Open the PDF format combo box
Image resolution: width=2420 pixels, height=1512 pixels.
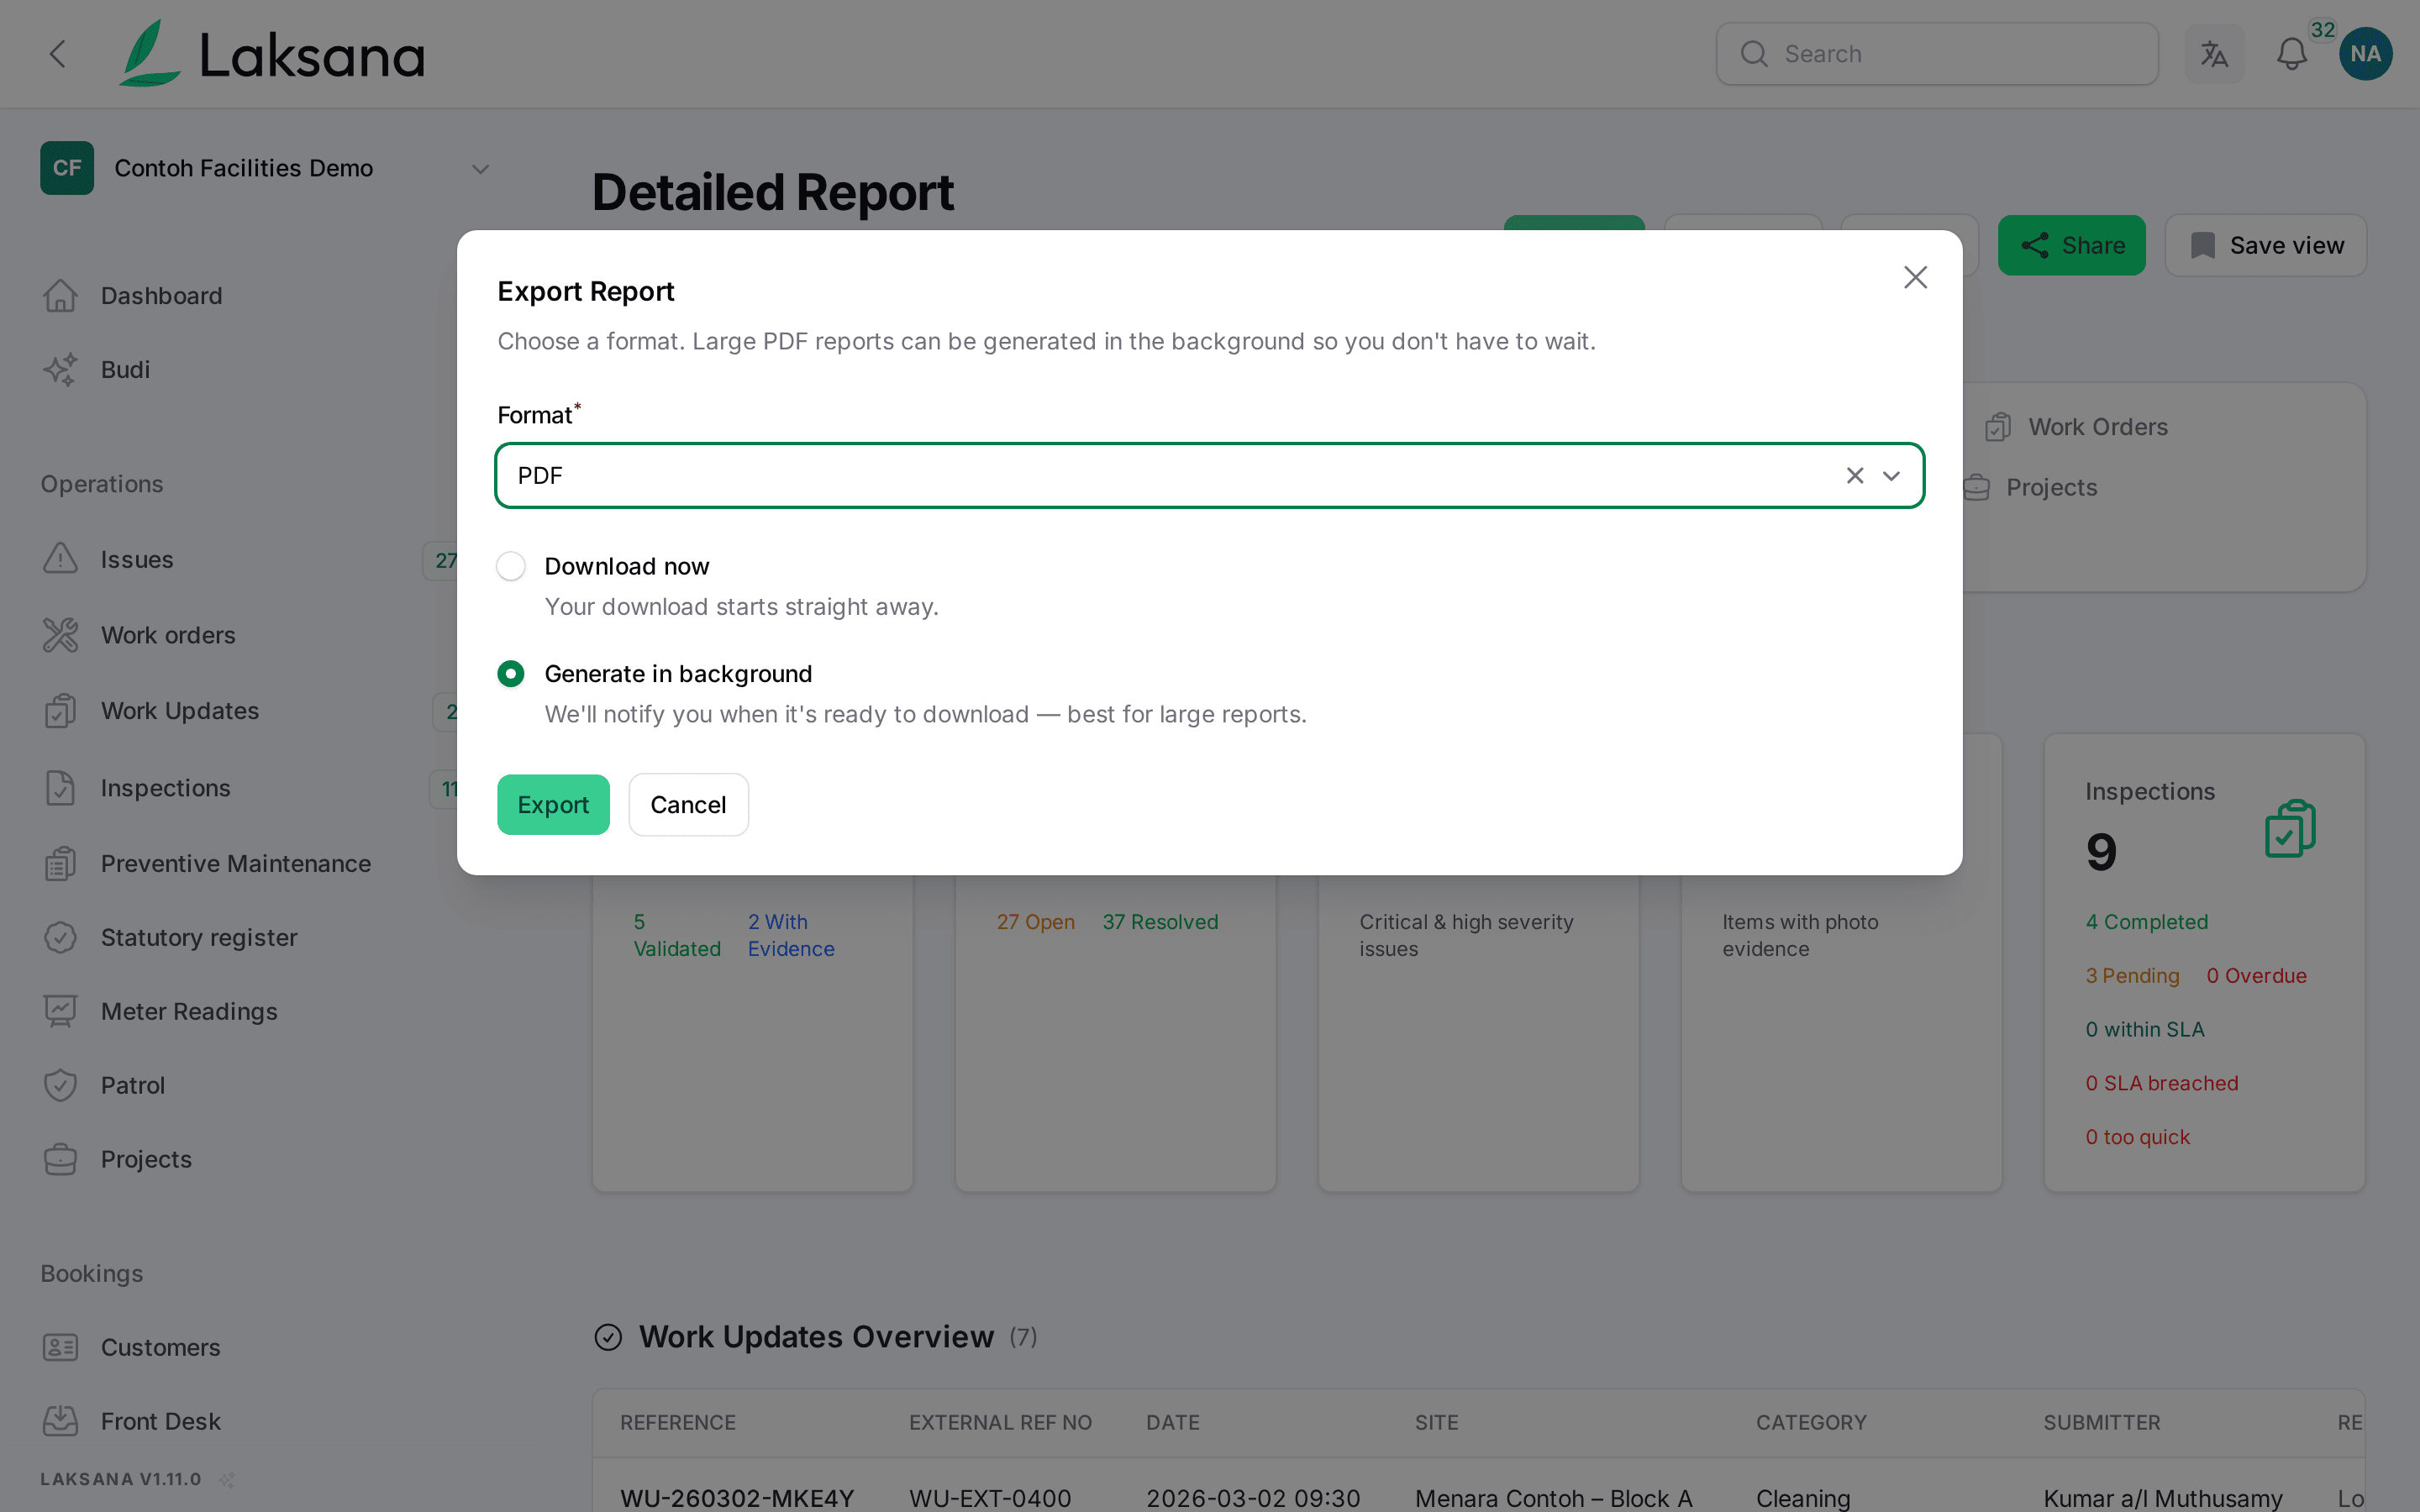point(1209,476)
